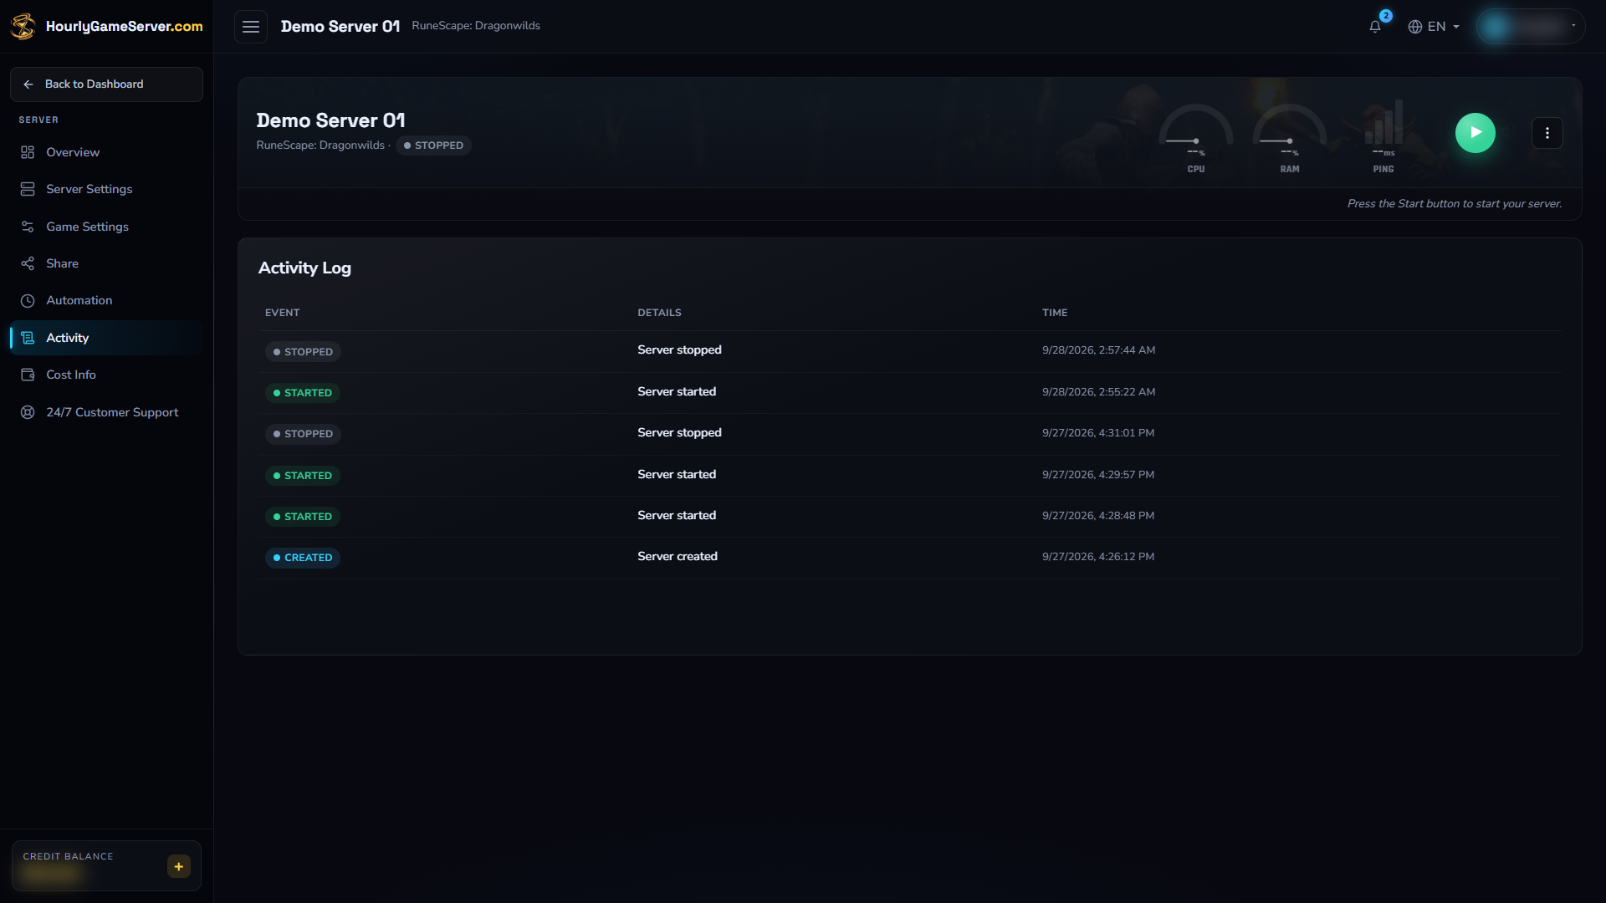Click the CREATED event badge
The height and width of the screenshot is (903, 1606).
coord(303,558)
